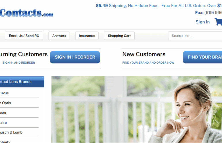Open SIGN IN AND REORDER link
The width and height of the screenshot is (222, 143).
pos(19,63)
